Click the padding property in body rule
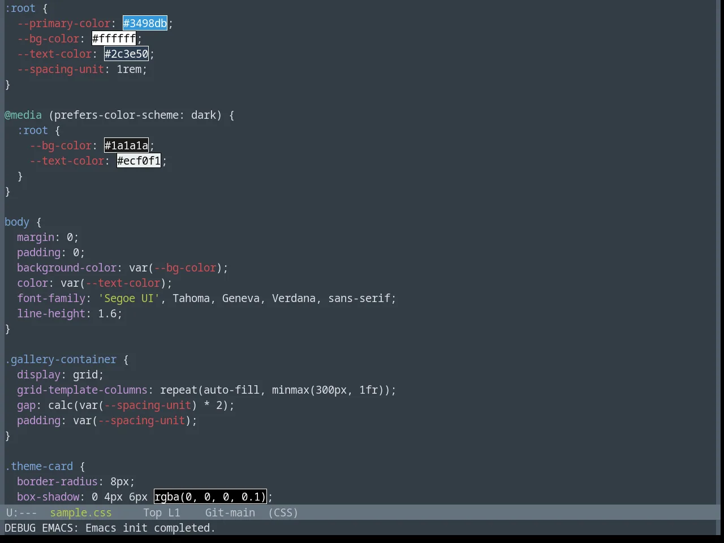Screen dimensions: 724x543 click(x=39, y=252)
